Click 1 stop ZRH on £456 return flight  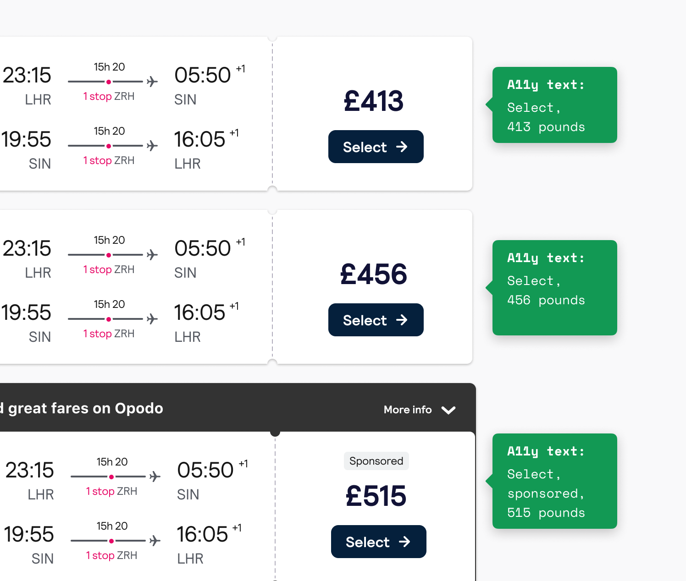point(109,334)
